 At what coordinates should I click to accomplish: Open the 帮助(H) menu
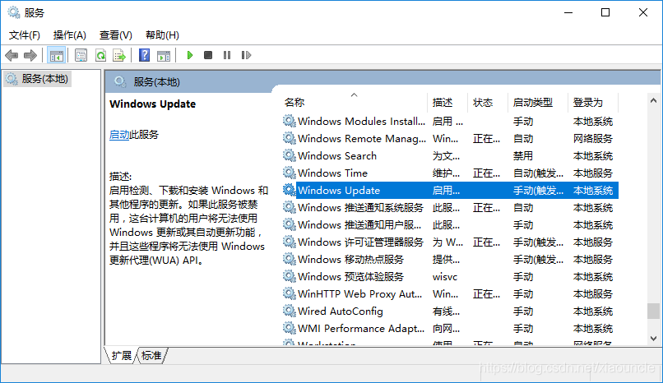162,35
